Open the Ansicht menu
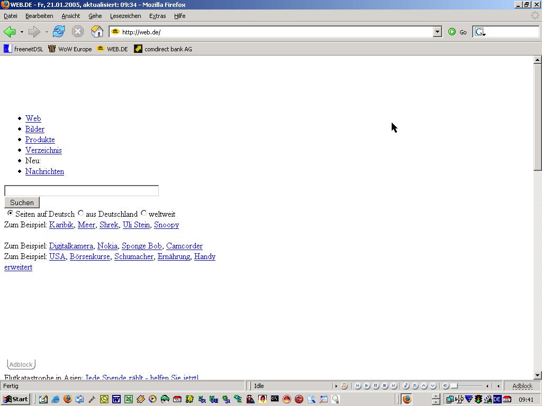 point(71,16)
